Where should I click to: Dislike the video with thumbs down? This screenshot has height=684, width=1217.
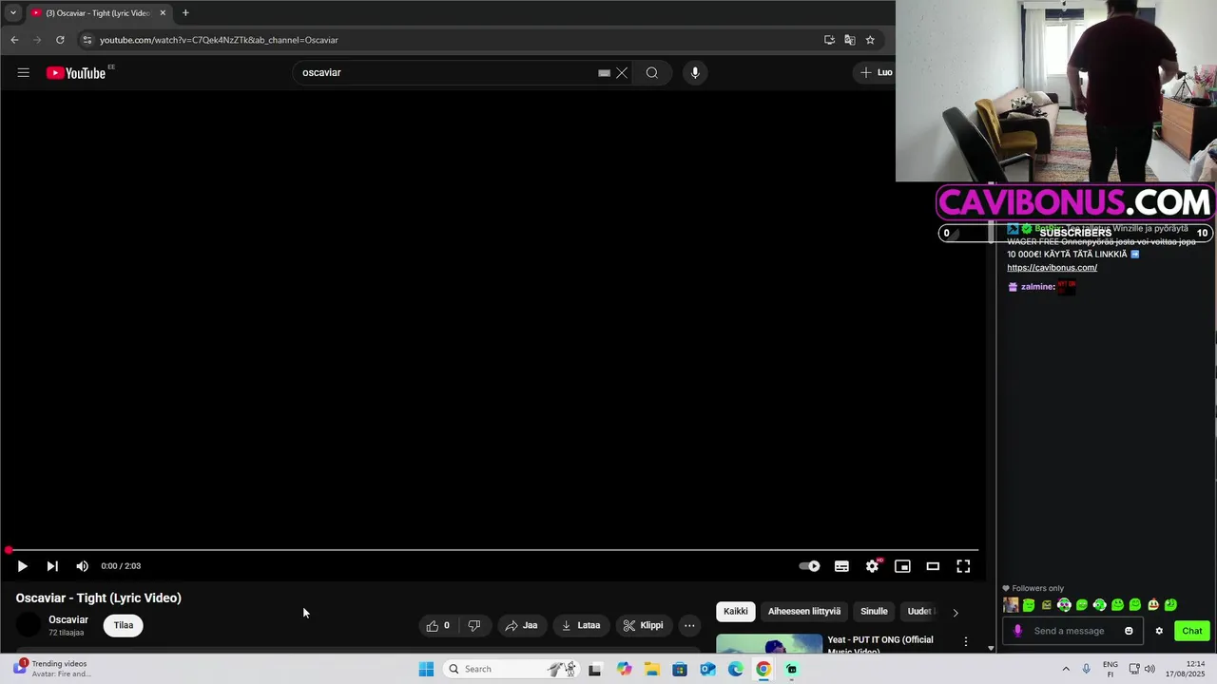473,625
